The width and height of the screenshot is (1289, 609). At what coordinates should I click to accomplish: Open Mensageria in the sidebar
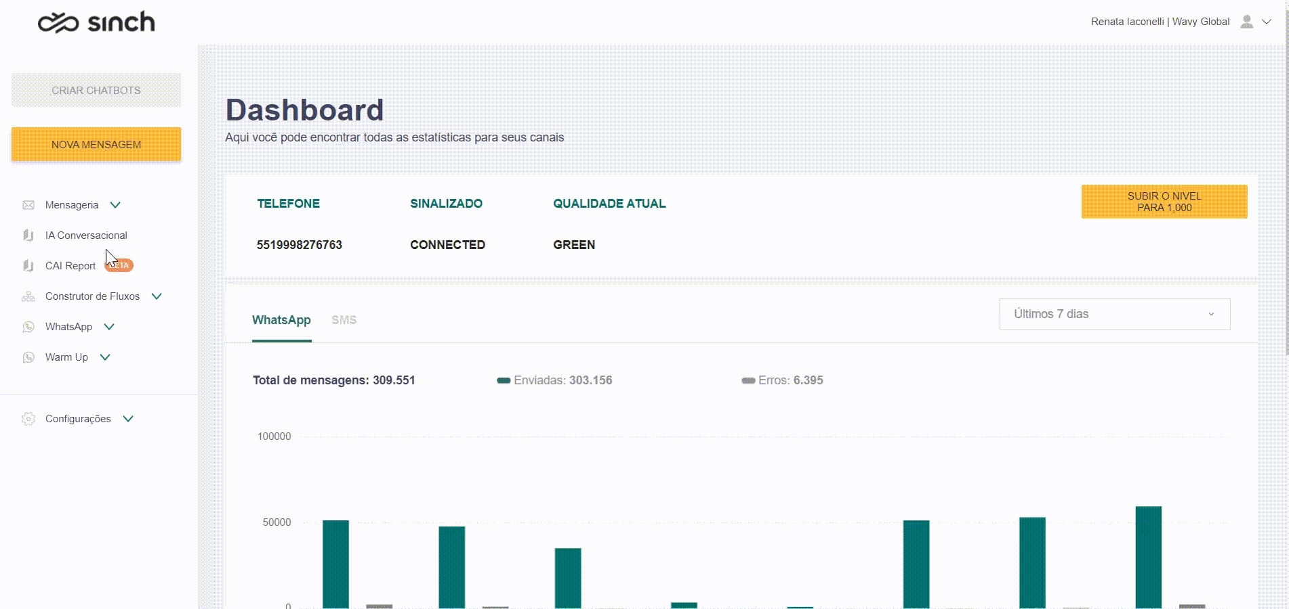click(x=72, y=205)
